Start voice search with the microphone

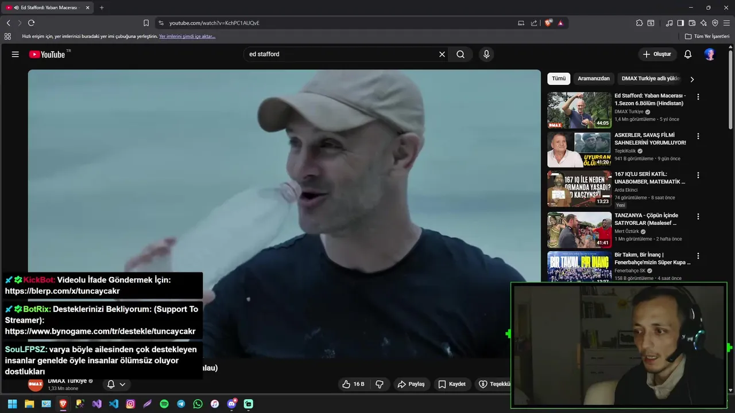point(486,54)
